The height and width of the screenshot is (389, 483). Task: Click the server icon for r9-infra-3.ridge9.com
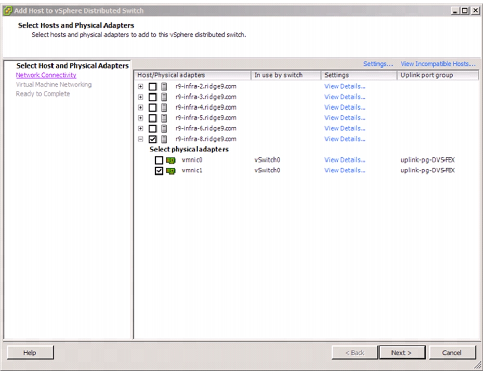pos(164,97)
